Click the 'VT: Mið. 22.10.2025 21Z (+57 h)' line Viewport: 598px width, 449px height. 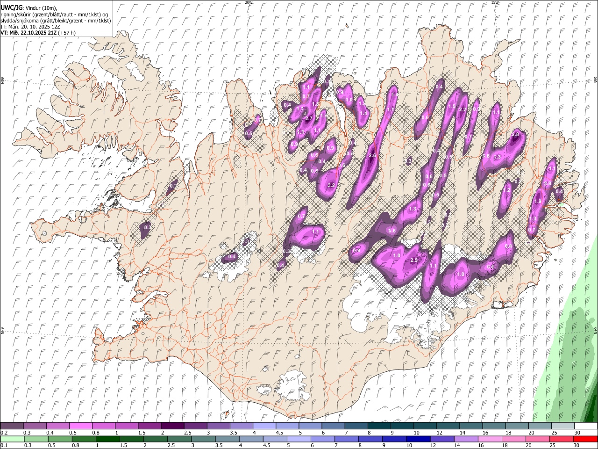point(38,33)
